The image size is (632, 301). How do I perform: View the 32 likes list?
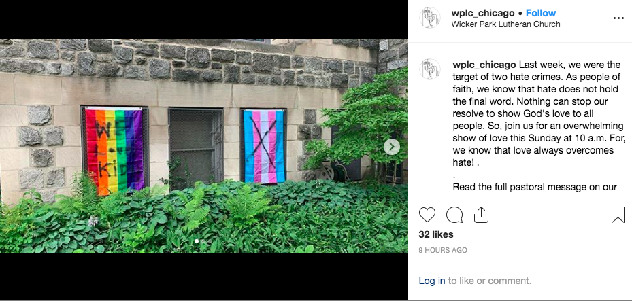(435, 234)
